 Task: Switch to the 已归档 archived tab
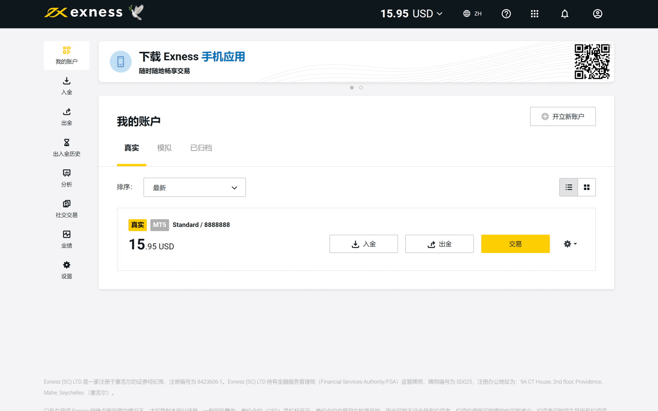[x=201, y=148]
